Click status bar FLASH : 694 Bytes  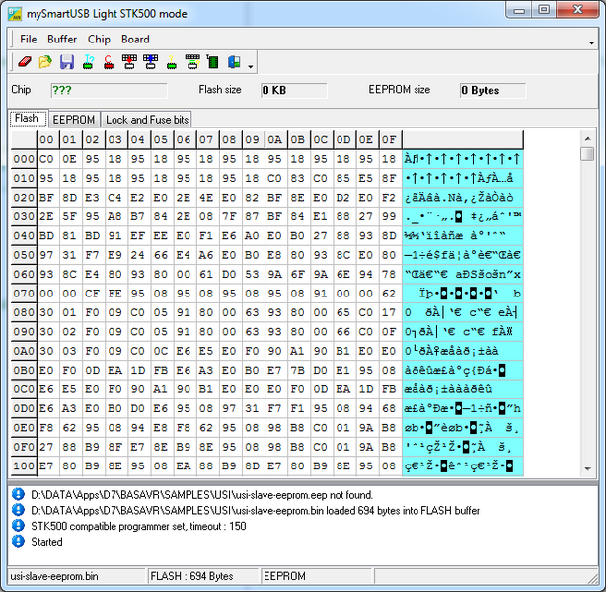(x=203, y=576)
